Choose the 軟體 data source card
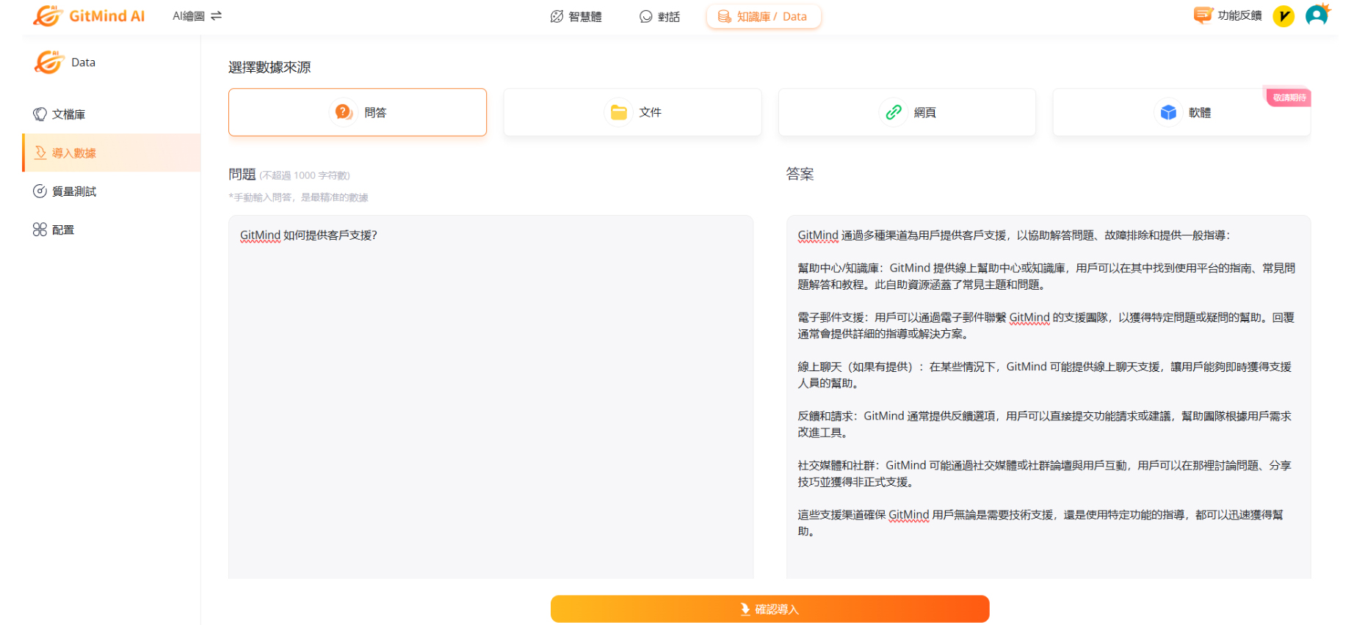1365x625 pixels. pos(1181,112)
